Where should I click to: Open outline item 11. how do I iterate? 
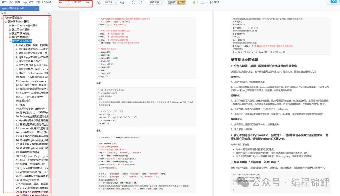32,81
